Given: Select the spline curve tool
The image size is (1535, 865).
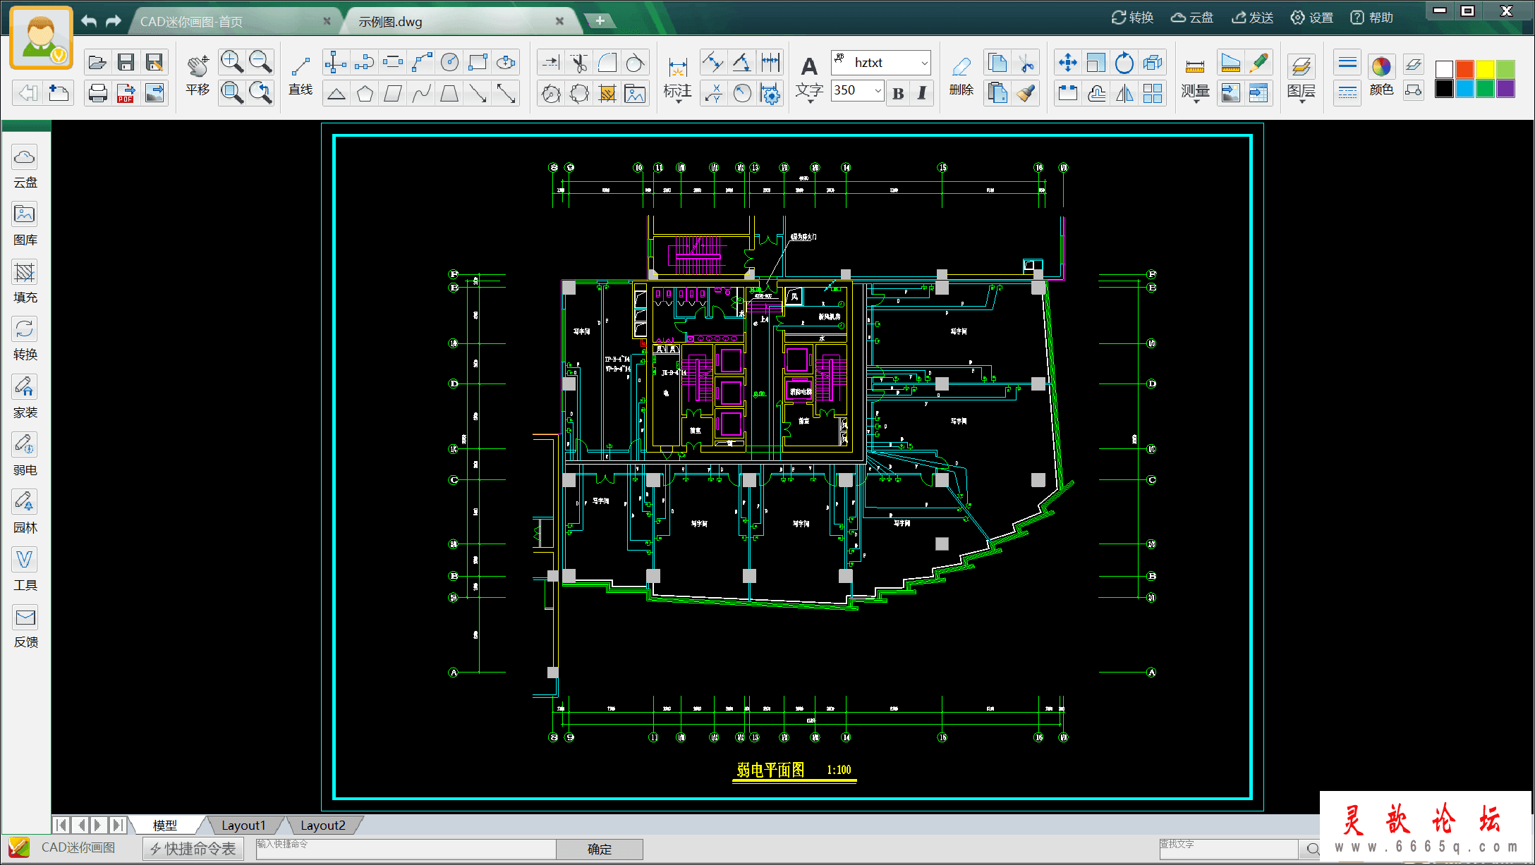Looking at the screenshot, I should coord(421,93).
